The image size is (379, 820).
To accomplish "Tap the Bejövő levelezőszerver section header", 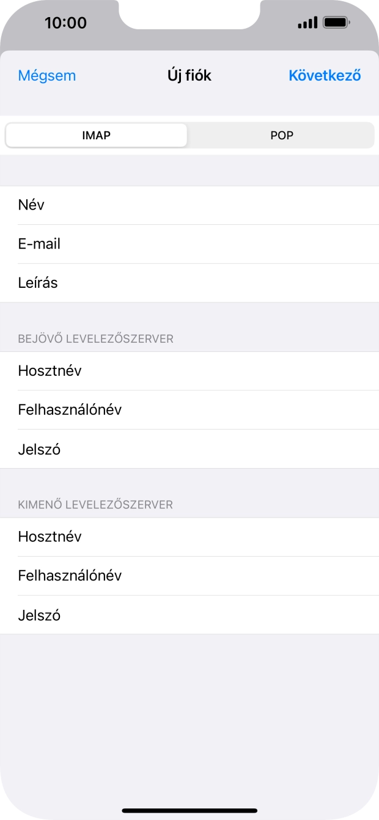I will click(x=95, y=339).
